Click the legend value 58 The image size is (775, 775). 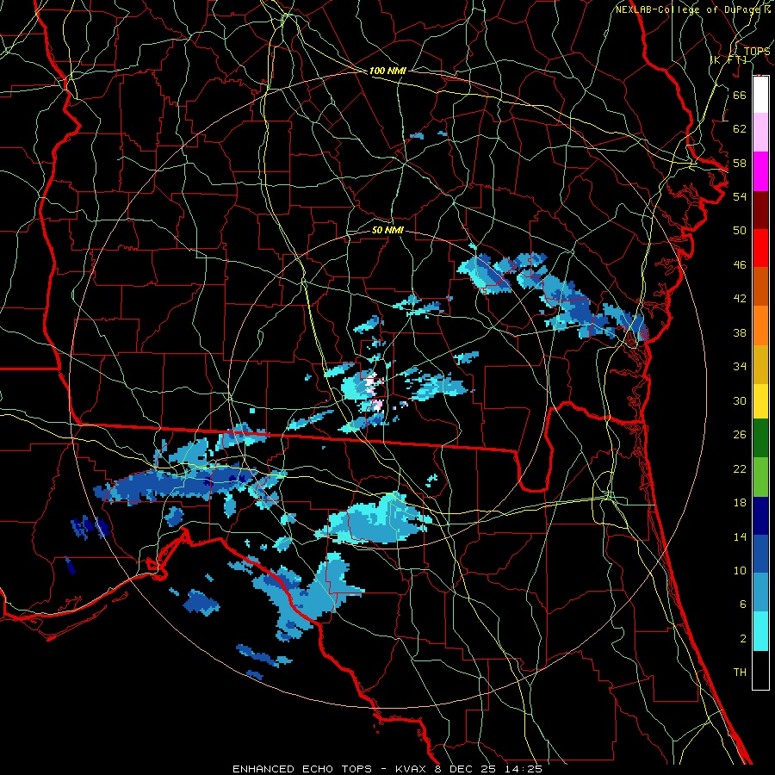[740, 163]
